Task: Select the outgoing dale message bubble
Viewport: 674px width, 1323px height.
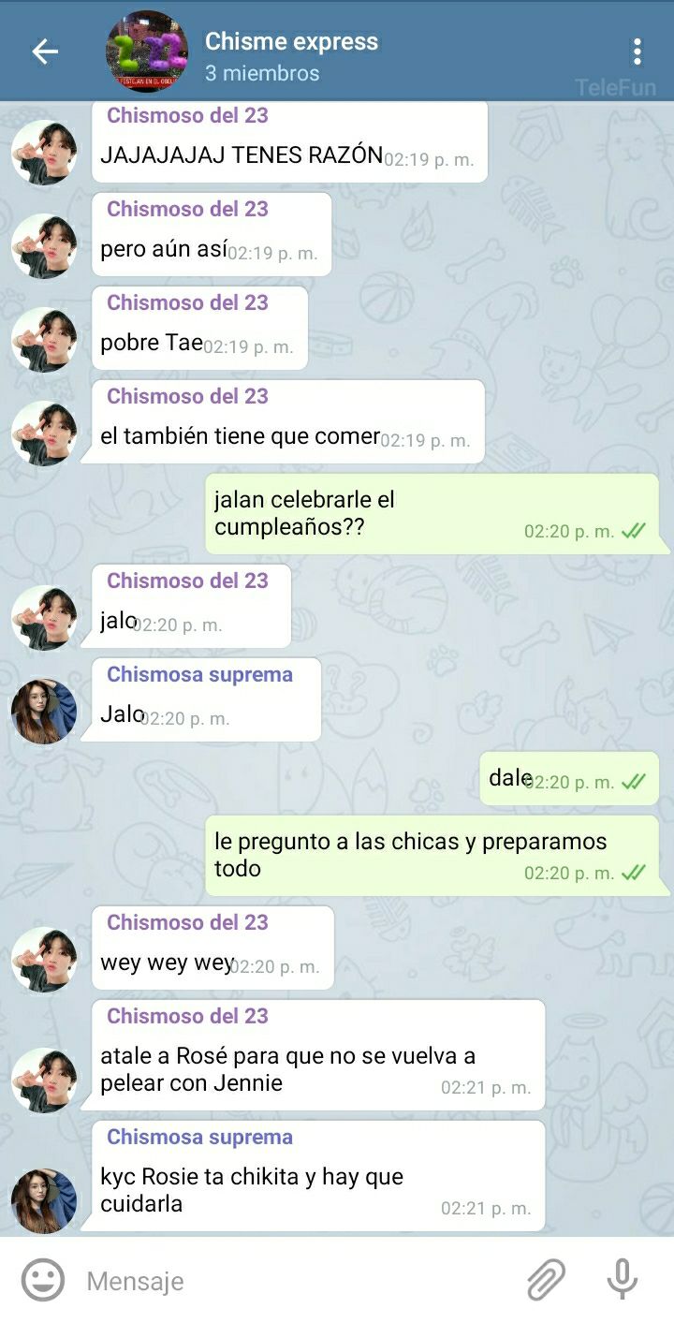Action: click(x=569, y=779)
